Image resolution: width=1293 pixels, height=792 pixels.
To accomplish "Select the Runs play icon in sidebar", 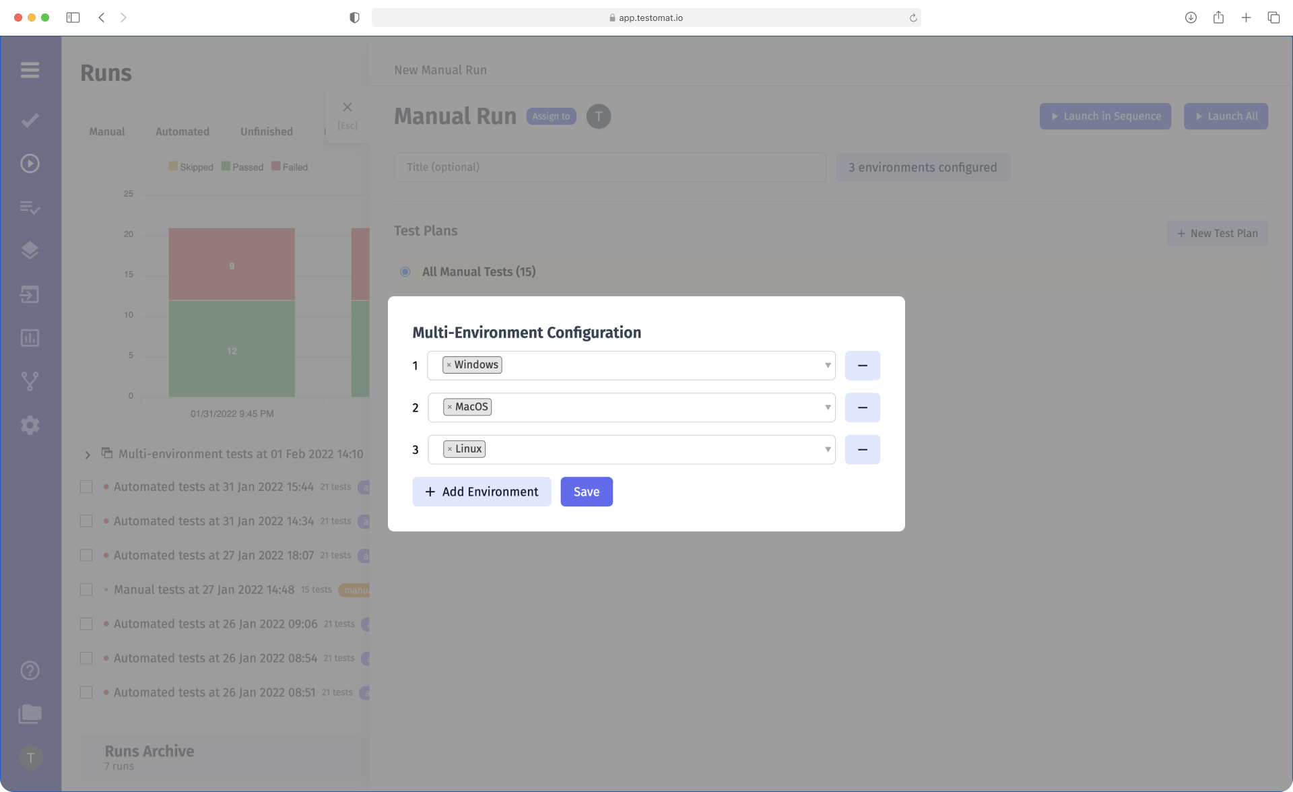I will (x=30, y=163).
